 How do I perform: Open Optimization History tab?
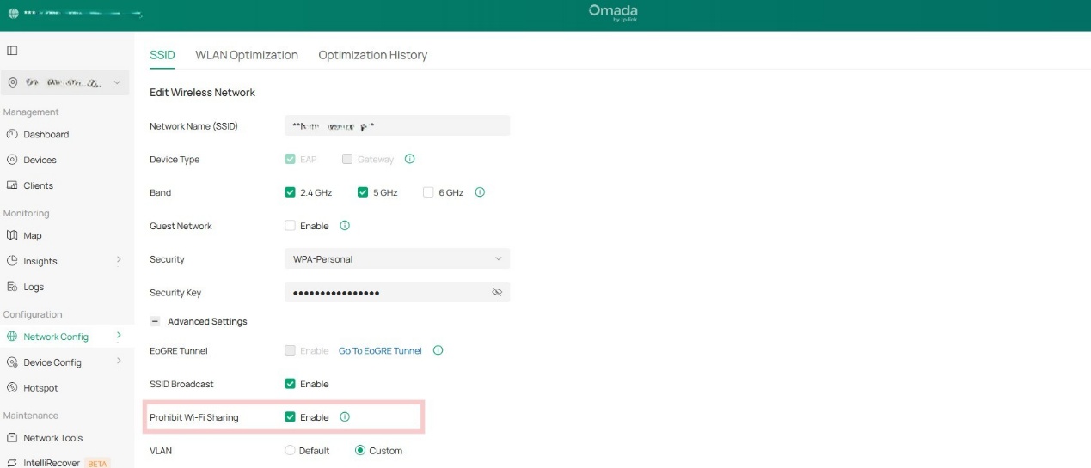tap(372, 55)
